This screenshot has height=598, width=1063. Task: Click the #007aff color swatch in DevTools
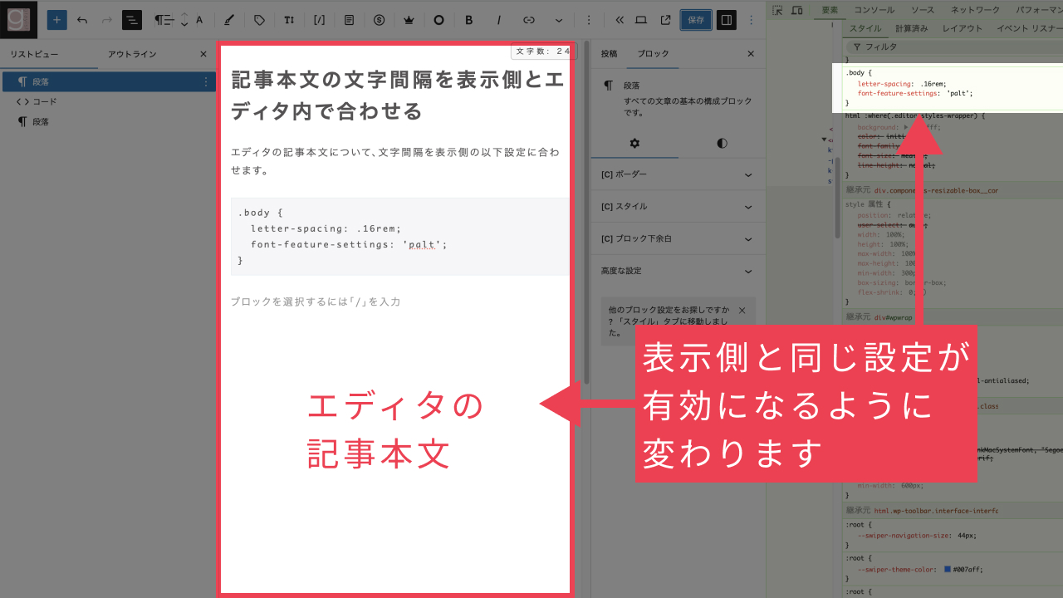click(949, 570)
